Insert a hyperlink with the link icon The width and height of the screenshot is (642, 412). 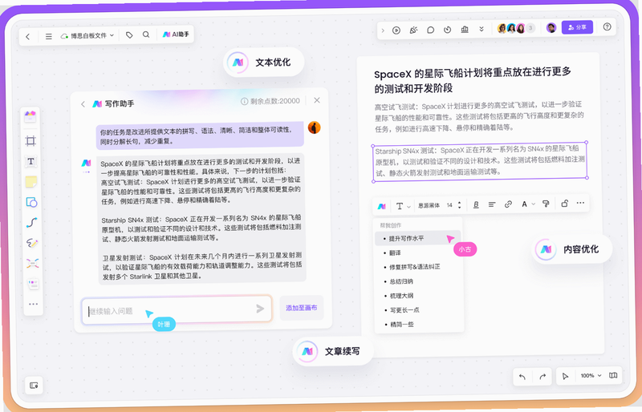508,204
